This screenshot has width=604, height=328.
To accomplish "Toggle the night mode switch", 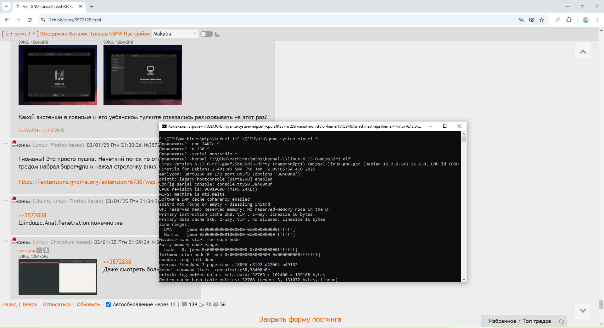I will click(206, 34).
